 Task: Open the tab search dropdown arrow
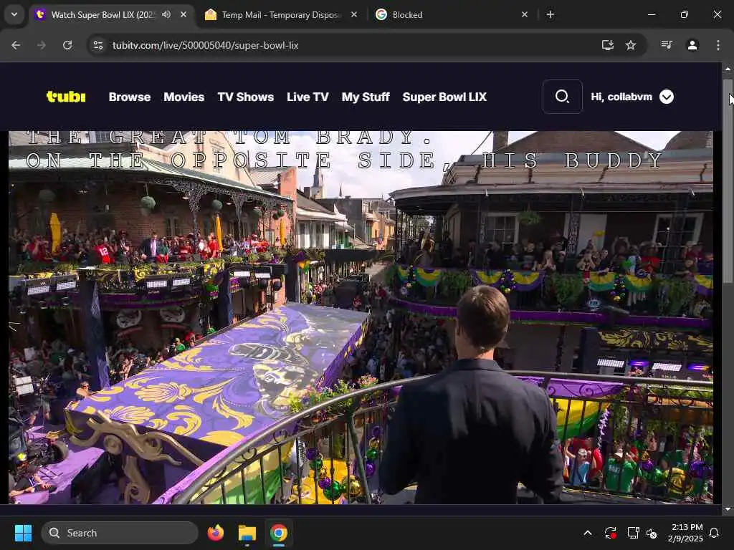14,14
